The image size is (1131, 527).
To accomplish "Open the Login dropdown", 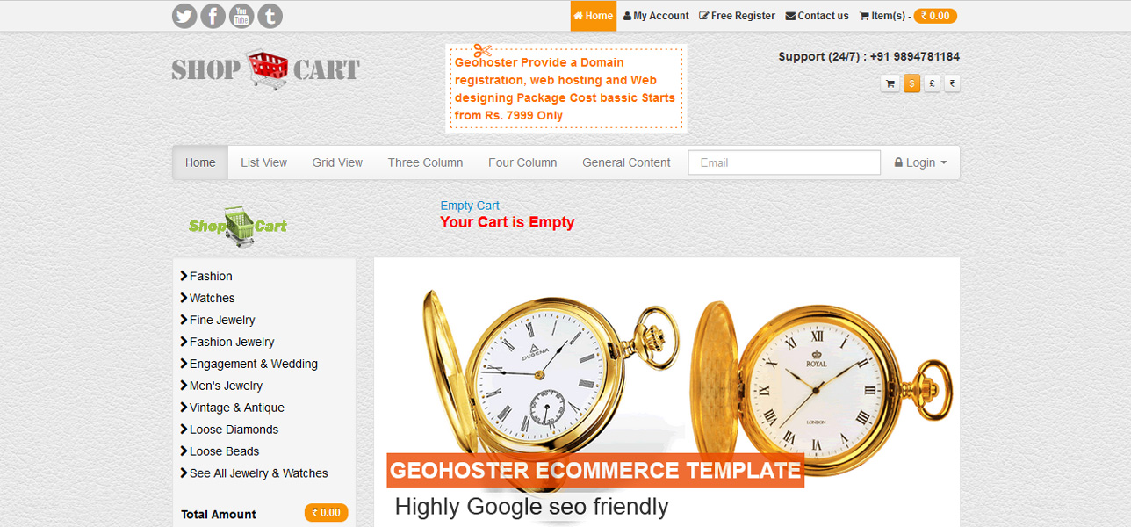I will [920, 162].
